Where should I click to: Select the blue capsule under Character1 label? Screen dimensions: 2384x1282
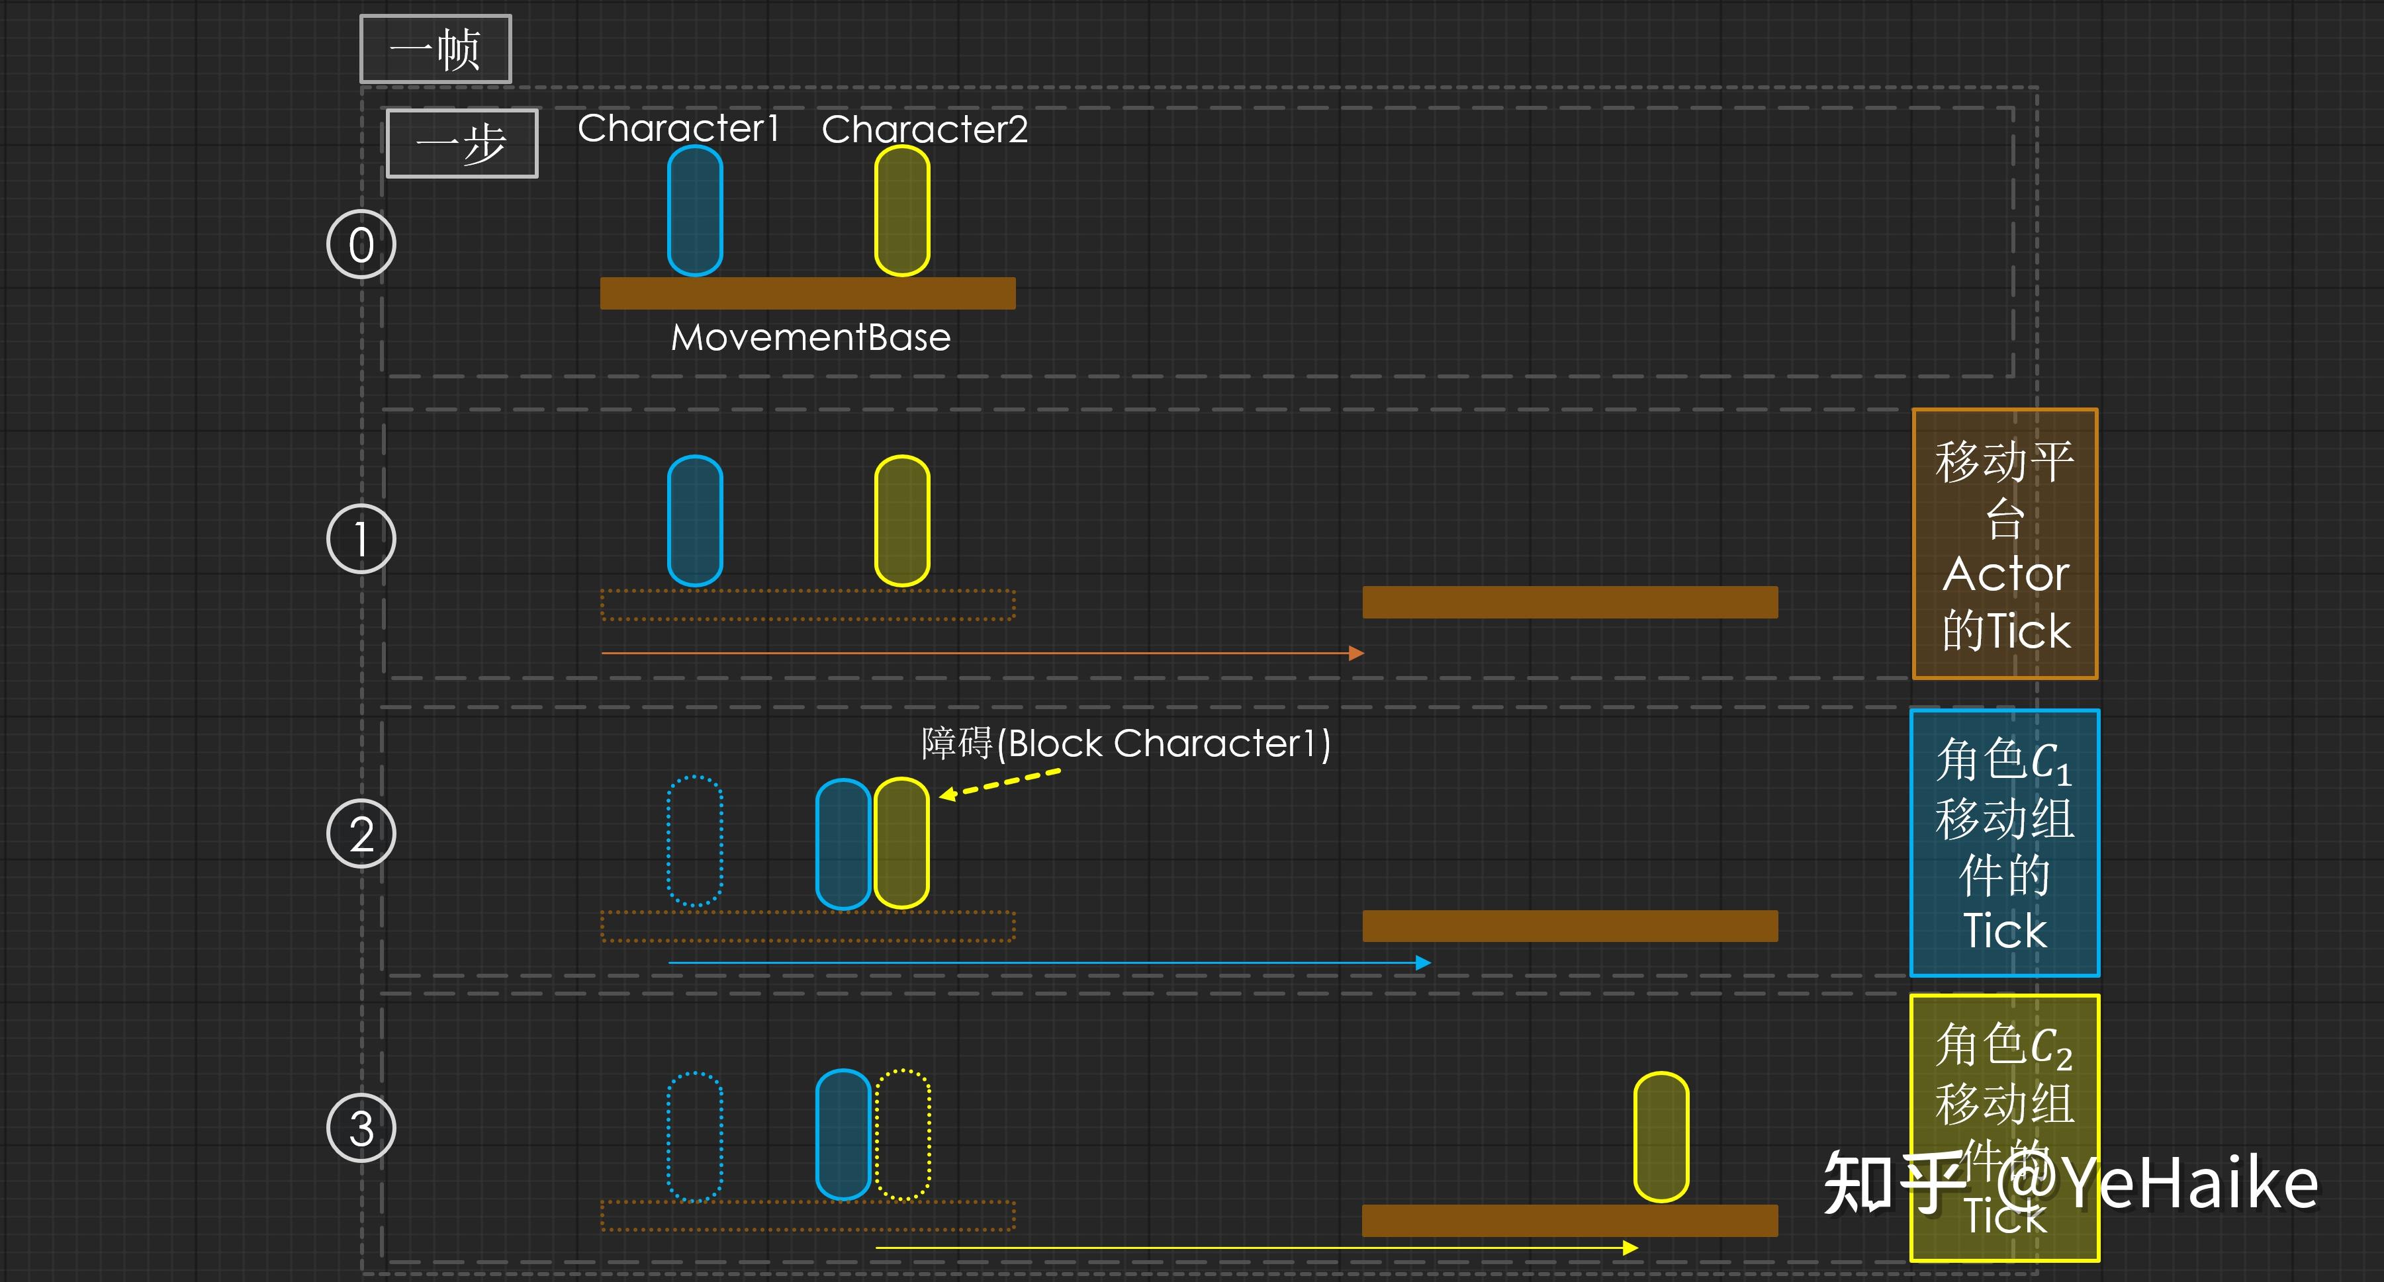[695, 211]
